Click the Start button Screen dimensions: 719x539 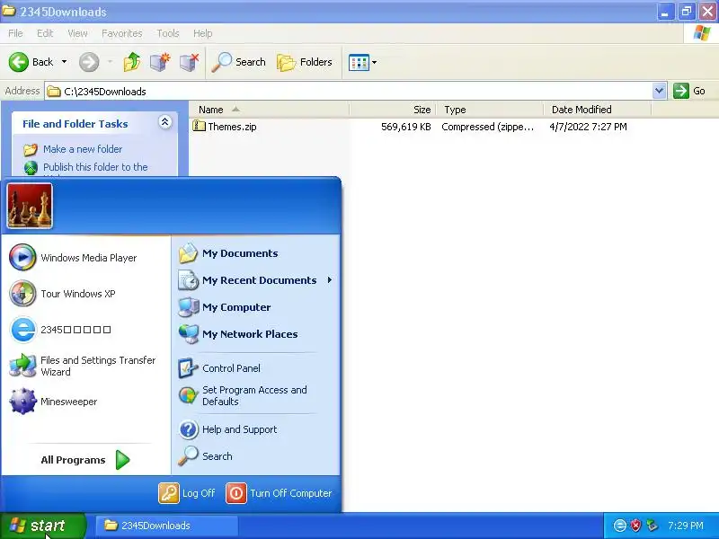(x=43, y=526)
